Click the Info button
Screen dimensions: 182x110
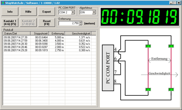pyautogui.click(x=10, y=12)
